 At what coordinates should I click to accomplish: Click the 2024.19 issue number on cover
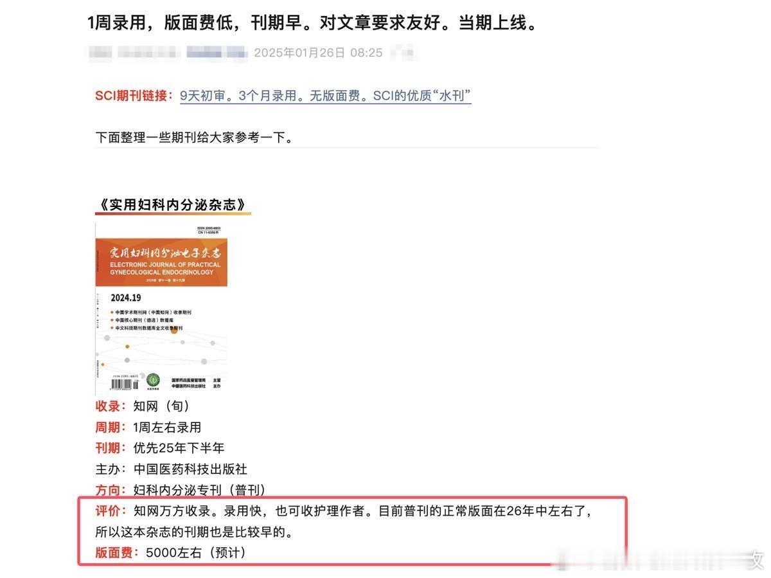(x=126, y=298)
